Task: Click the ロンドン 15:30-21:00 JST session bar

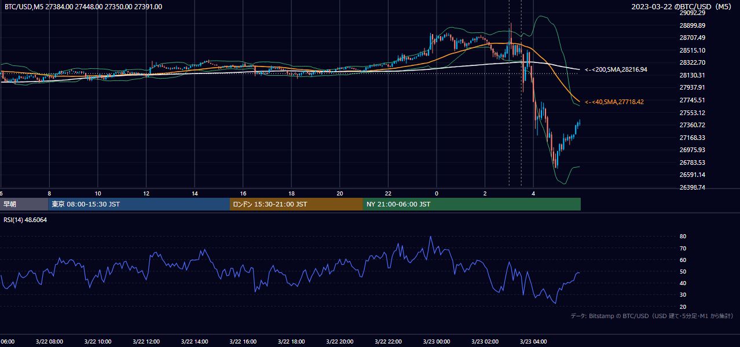Action: tap(296, 204)
